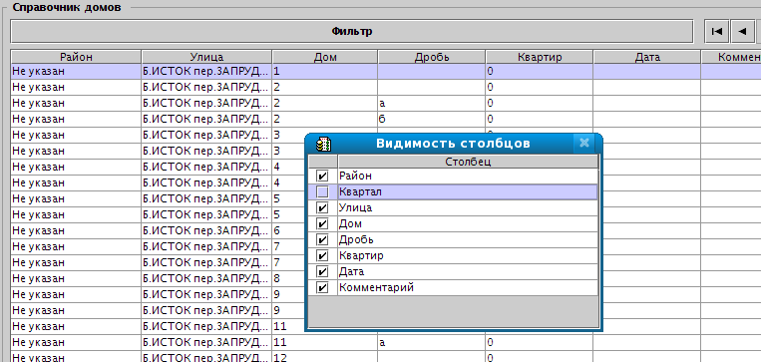Select Квартир row label in dialog list
Image resolution: width=761 pixels, height=362 pixels.
click(x=361, y=255)
